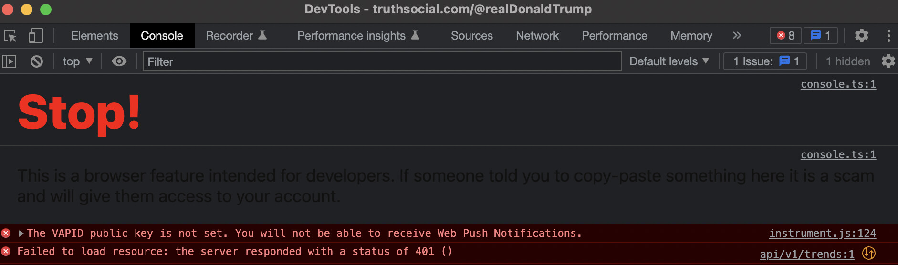
Task: Open the Default levels dropdown
Action: coord(669,61)
